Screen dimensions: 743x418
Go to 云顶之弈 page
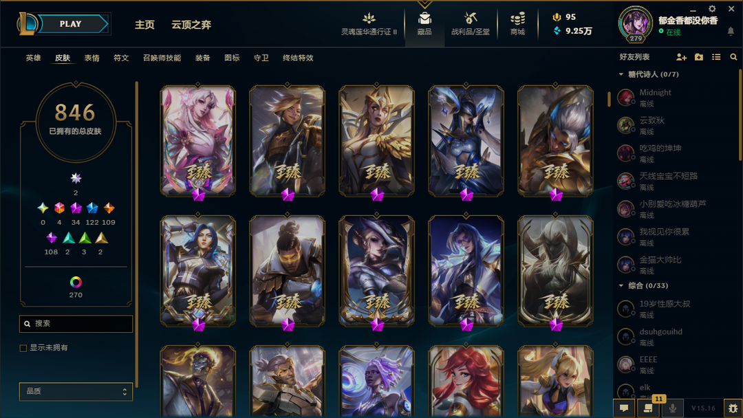click(x=191, y=25)
